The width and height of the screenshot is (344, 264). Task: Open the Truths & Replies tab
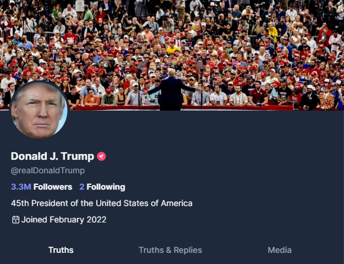(x=171, y=250)
